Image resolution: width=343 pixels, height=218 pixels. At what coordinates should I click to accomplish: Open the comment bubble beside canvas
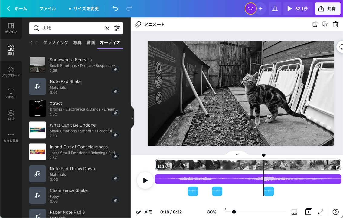[x=340, y=47]
